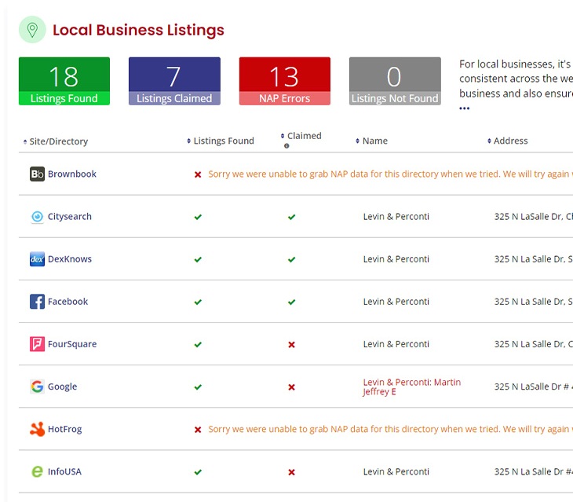The image size is (573, 502).
Task: Click the FourSquare logo icon
Action: [x=37, y=344]
